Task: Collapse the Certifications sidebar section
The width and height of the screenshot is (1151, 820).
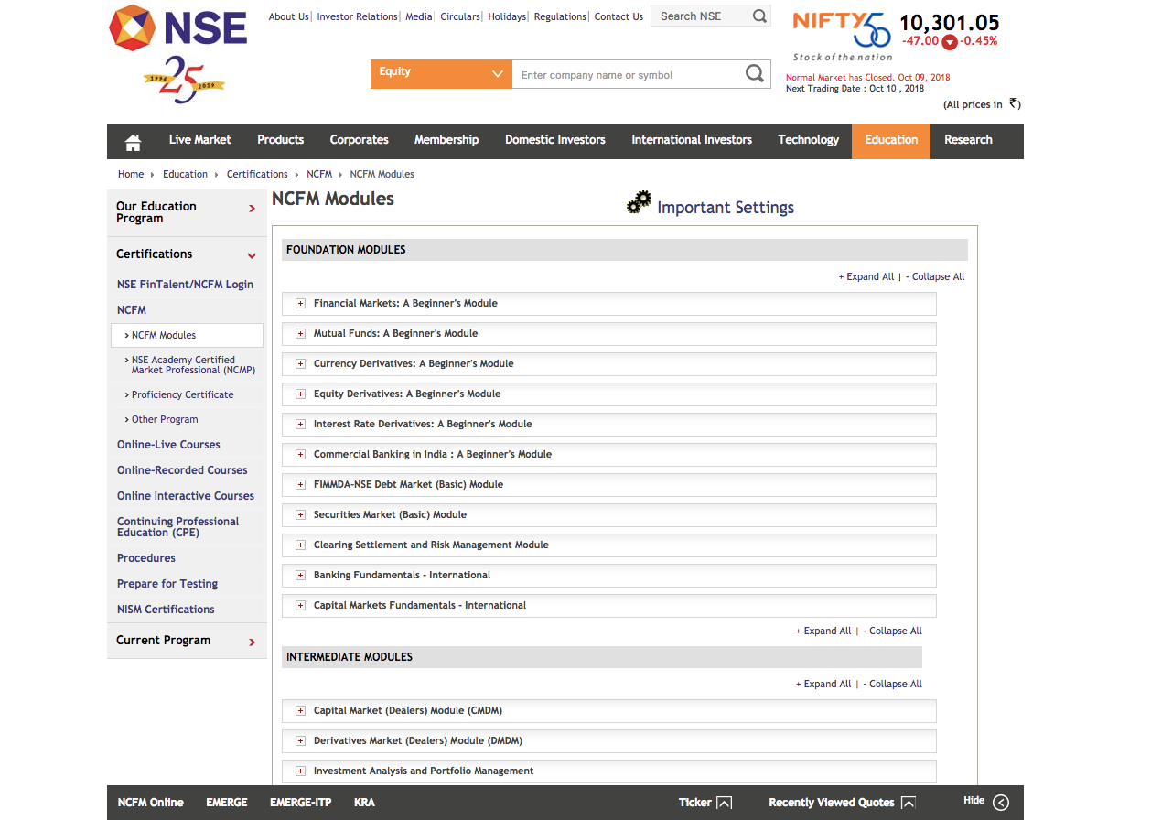Action: click(187, 254)
